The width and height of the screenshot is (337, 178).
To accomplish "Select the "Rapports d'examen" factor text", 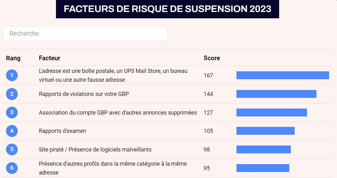I will click(63, 131).
